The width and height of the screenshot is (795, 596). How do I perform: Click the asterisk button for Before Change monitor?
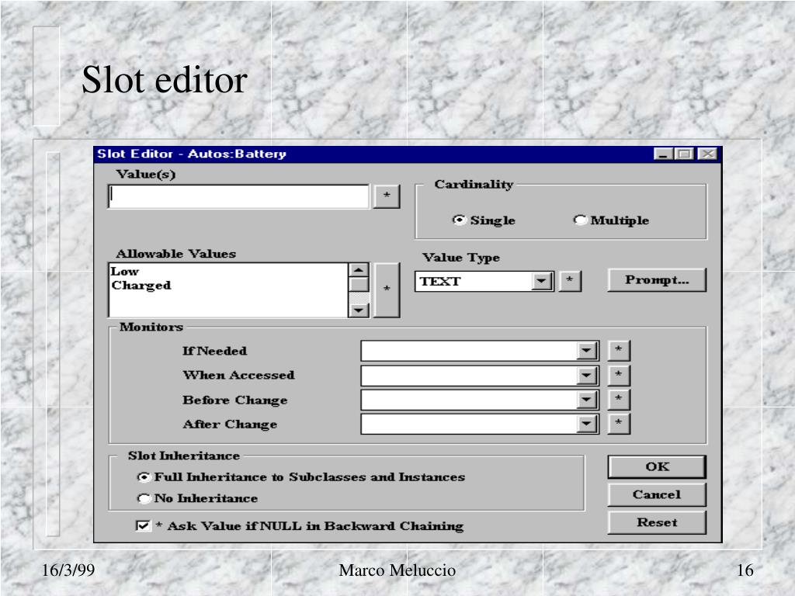(619, 399)
